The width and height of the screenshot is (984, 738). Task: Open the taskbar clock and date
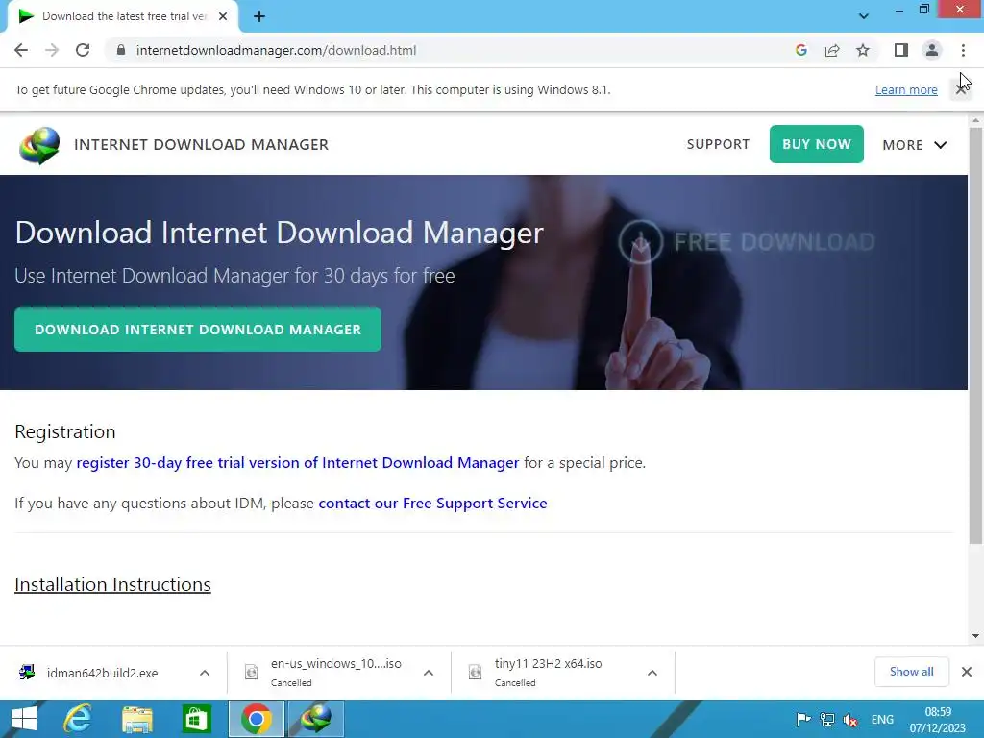938,720
